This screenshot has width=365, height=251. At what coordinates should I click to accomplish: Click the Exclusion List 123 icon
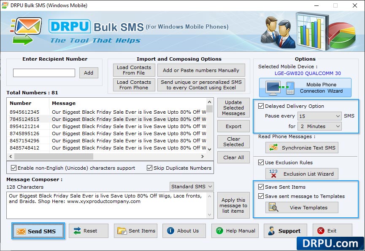(x=273, y=174)
